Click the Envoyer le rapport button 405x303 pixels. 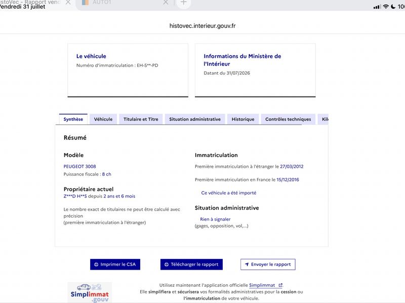tap(268, 264)
